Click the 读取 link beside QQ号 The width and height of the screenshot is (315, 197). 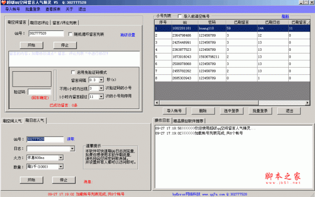70,139
